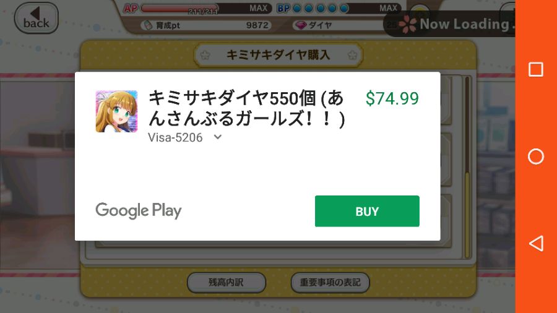The image size is (557, 313).
Task: Tap the AP gauge label icon
Action: (x=131, y=8)
